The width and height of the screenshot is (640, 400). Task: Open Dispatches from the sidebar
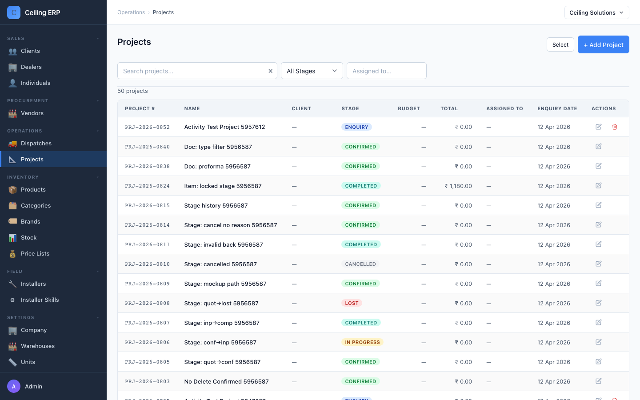53,144
